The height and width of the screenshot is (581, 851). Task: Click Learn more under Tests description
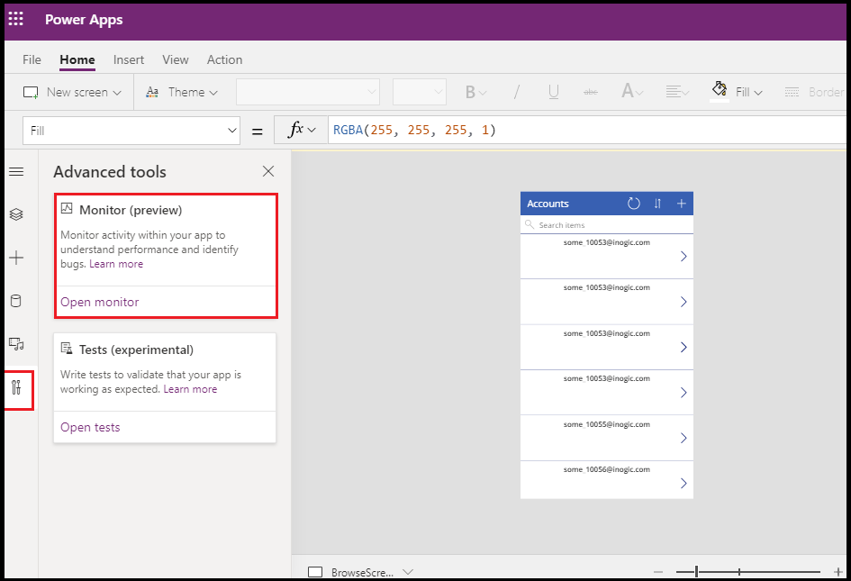tap(190, 389)
